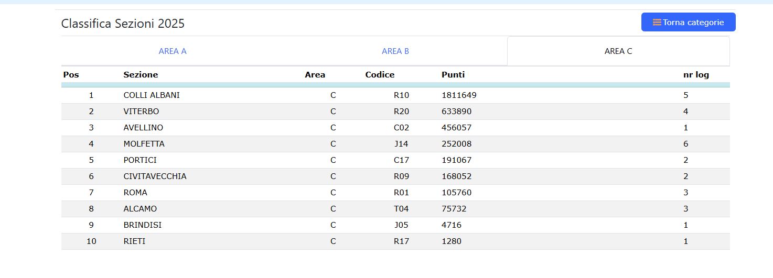
Task: Click the CIVITAVECCHIA section name
Action: coord(155,176)
